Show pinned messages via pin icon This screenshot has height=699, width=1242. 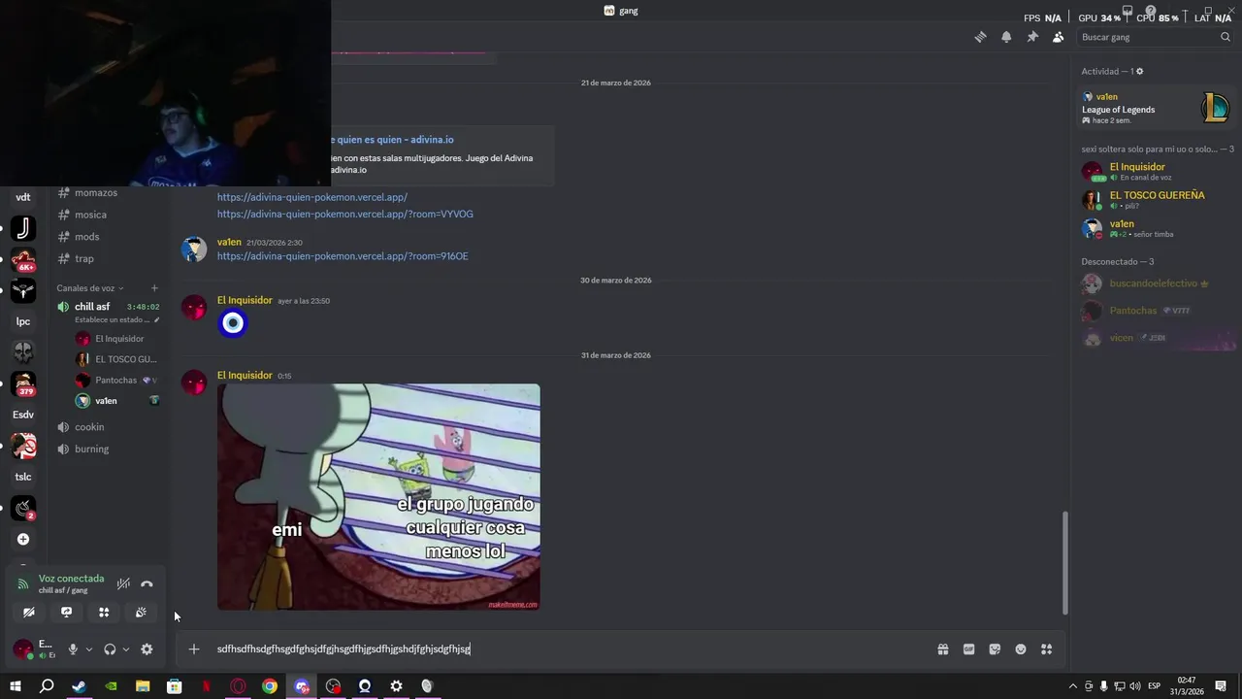pyautogui.click(x=1032, y=37)
